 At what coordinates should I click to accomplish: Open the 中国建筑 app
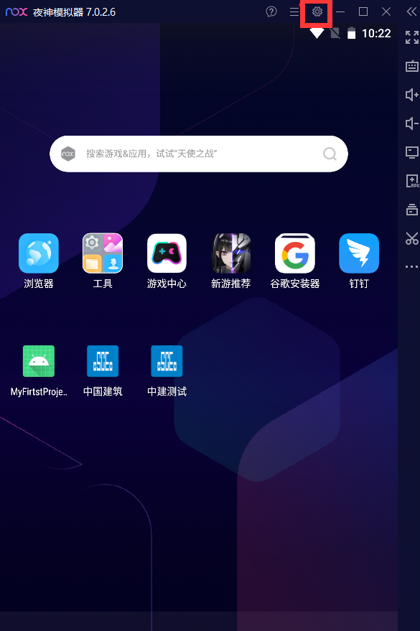point(103,371)
